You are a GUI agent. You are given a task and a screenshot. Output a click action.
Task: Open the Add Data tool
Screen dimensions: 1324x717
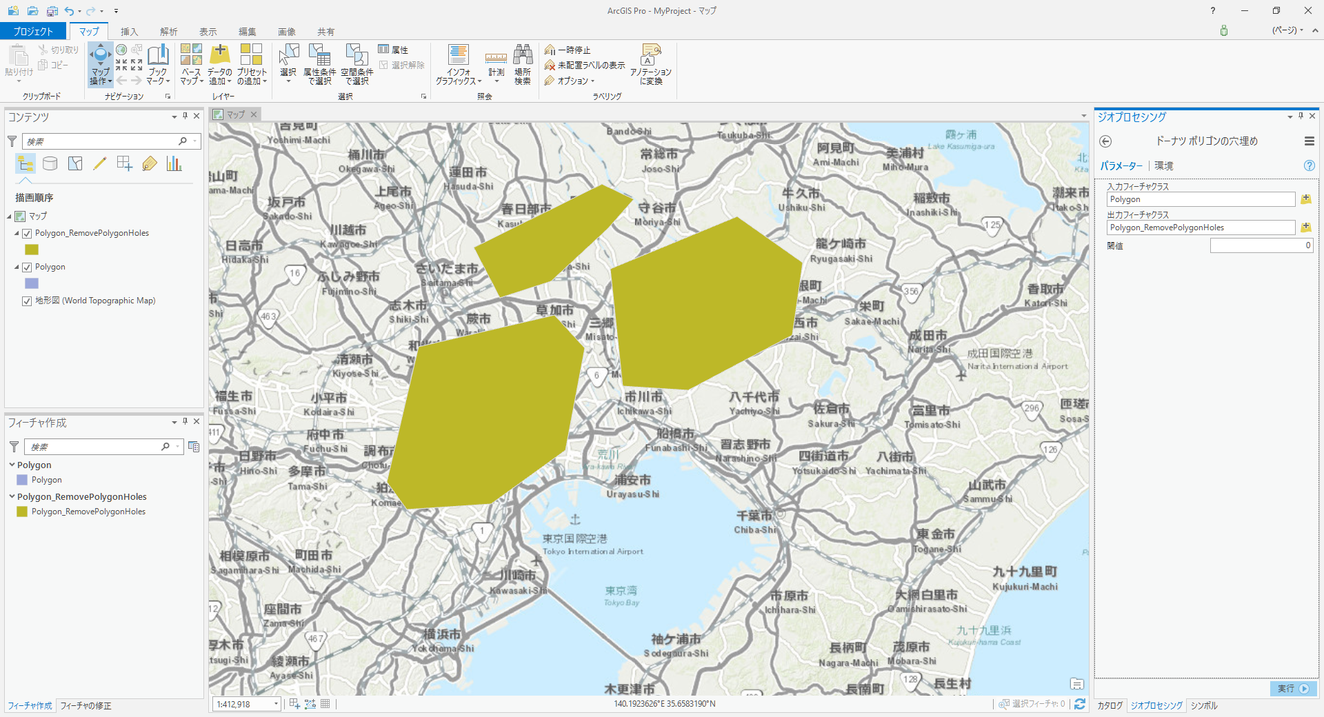220,55
